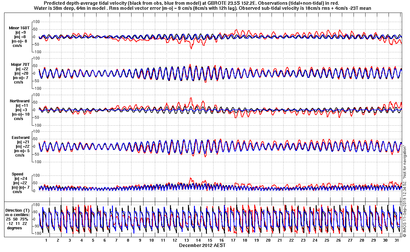Click the 'Minor 160T' panel label
Image resolution: width=410 pixels, height=252 pixels.
(19, 28)
